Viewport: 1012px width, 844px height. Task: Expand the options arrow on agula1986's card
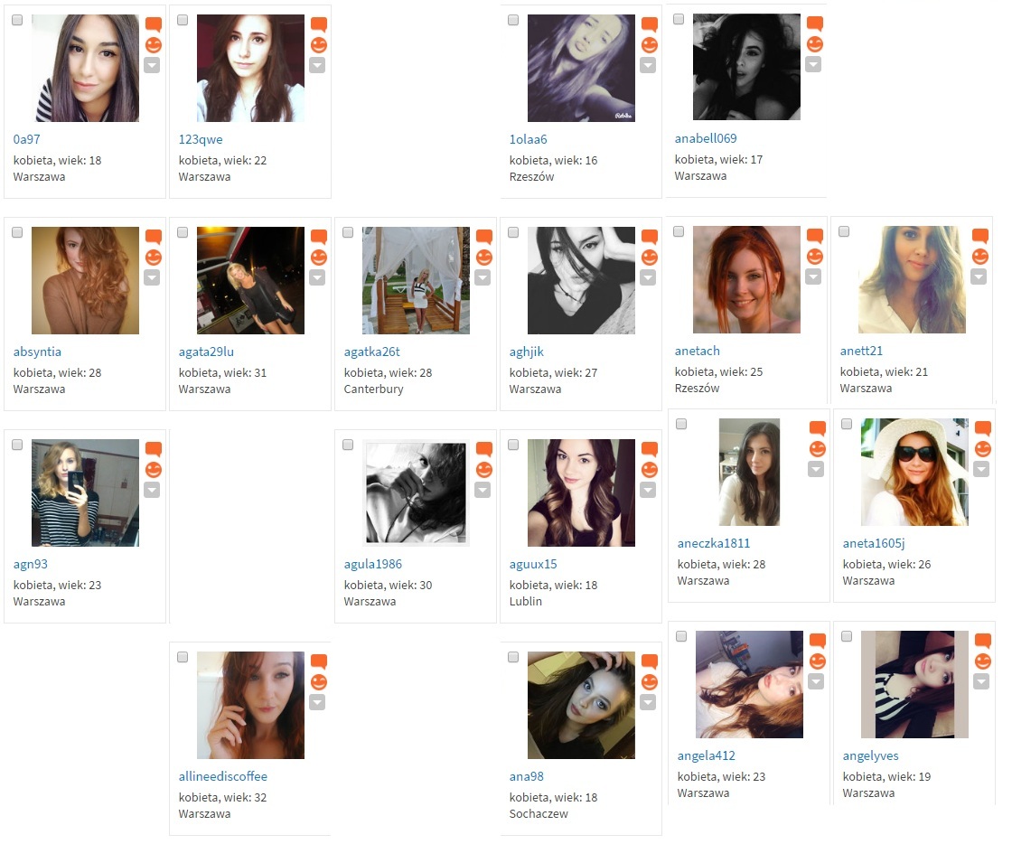(x=483, y=491)
